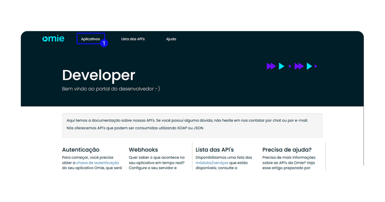
Task: Click the large Developer heading
Action: coord(99,75)
